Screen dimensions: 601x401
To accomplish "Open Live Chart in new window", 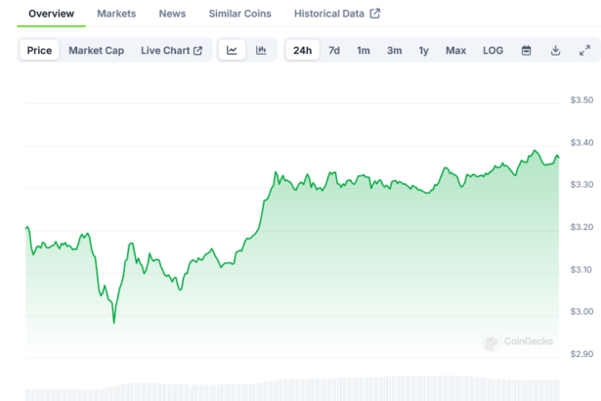I will (171, 51).
